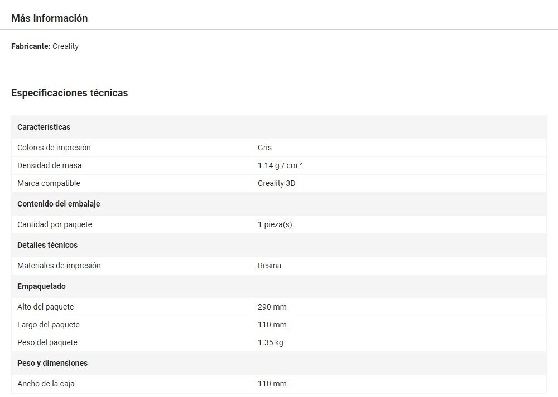The width and height of the screenshot is (558, 397).
Task: Click the Especificaciones técnicas heading
Action: coord(69,93)
